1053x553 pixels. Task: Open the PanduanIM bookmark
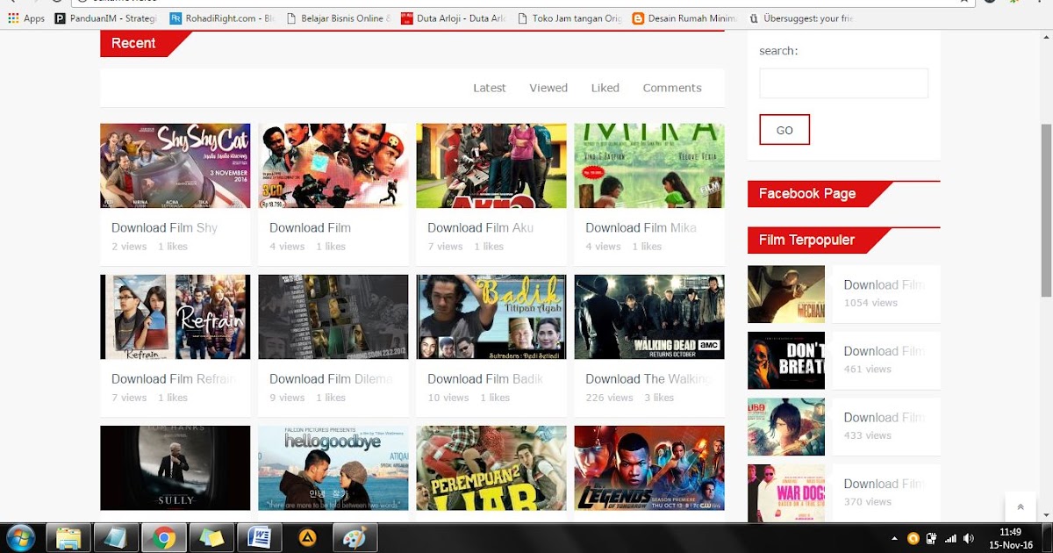point(105,18)
